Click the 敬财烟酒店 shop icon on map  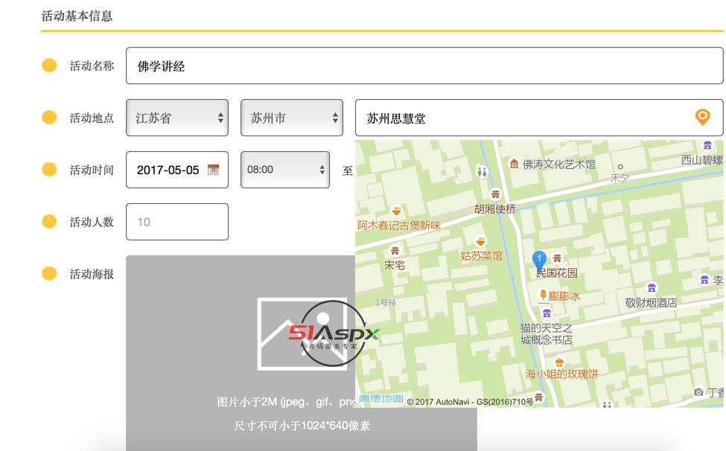pos(652,289)
